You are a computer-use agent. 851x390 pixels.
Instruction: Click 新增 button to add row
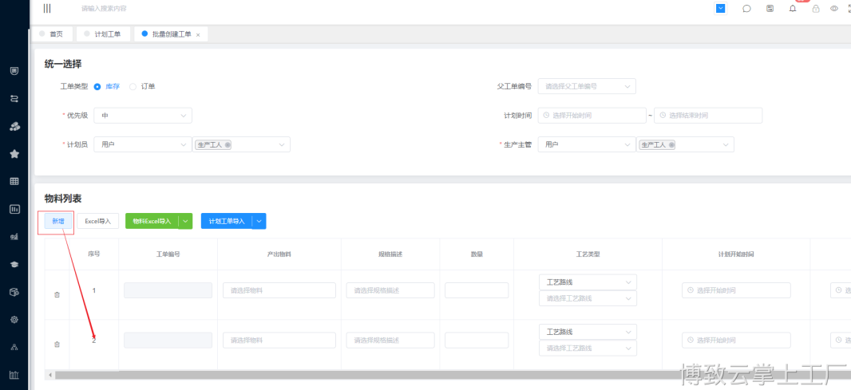pos(58,221)
